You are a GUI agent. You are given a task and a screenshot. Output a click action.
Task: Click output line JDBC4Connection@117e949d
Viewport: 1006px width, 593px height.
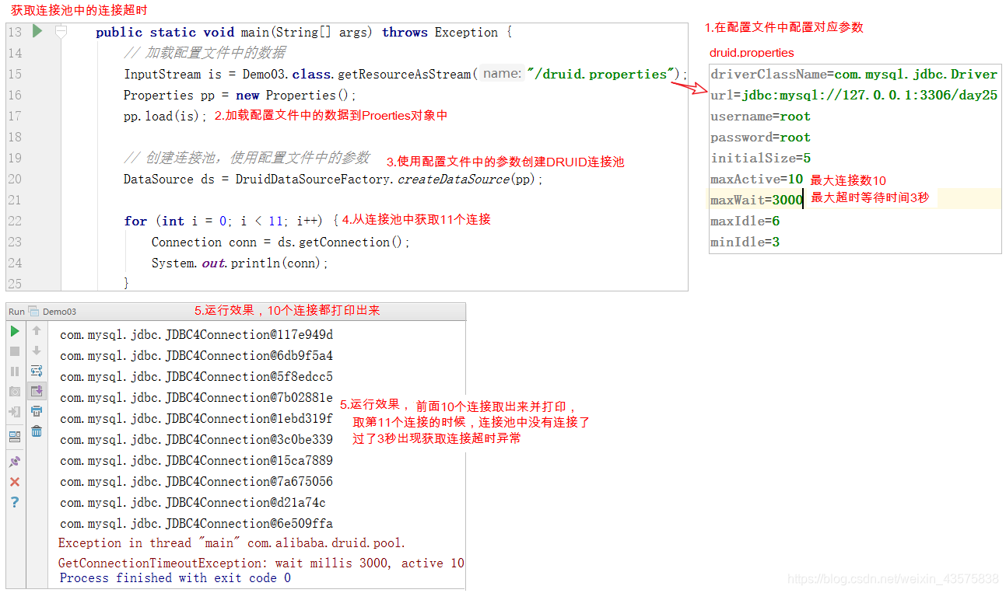[x=196, y=335]
